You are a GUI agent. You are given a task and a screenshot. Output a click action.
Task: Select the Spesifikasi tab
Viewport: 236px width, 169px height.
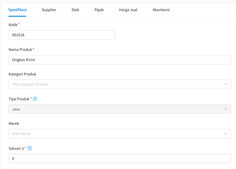(18, 10)
